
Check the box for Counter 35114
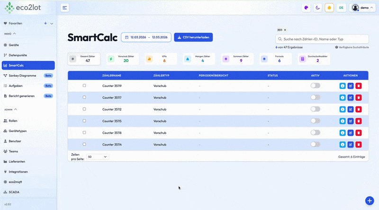click(84, 144)
